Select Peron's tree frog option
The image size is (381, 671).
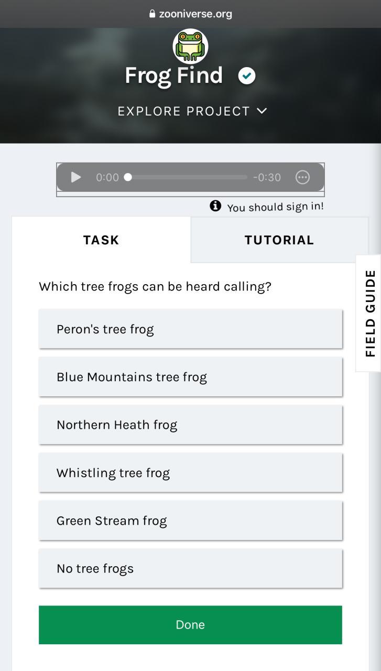(x=190, y=329)
